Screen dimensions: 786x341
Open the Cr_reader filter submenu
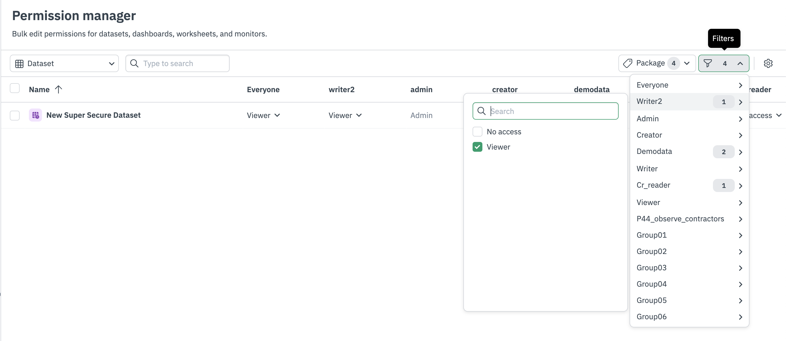coord(689,185)
